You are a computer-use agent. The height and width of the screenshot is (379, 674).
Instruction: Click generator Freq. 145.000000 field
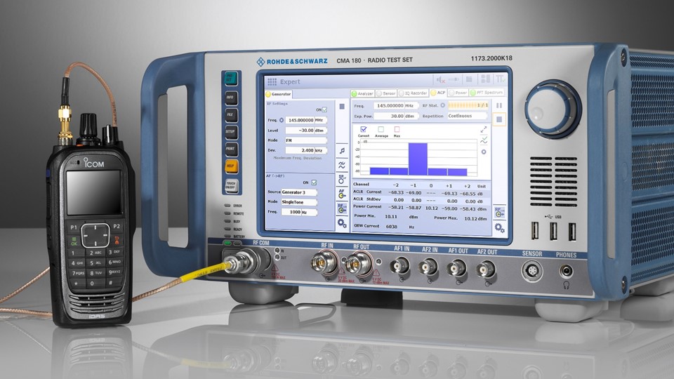click(300, 120)
